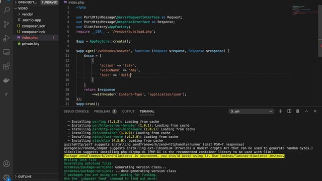Click 'ServerRequestInterface' on line 3
Screen dimensions: 322x181
[138, 17]
